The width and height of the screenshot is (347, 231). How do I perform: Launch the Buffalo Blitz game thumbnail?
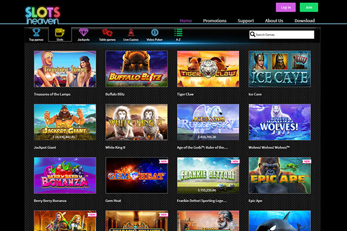point(136,69)
